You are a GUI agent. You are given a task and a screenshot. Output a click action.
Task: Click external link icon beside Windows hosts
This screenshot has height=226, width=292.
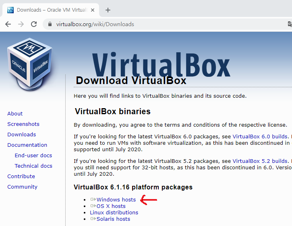pos(93,199)
